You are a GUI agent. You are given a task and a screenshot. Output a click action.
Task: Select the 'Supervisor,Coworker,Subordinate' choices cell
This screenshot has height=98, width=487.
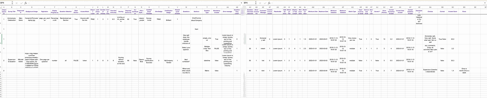click(430, 71)
